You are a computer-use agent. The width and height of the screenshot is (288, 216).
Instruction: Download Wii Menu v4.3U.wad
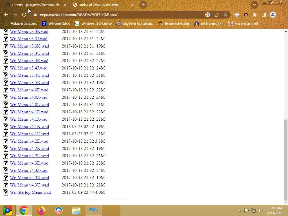tap(29, 185)
